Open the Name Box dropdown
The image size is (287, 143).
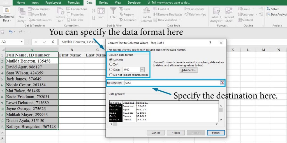(x=22, y=42)
